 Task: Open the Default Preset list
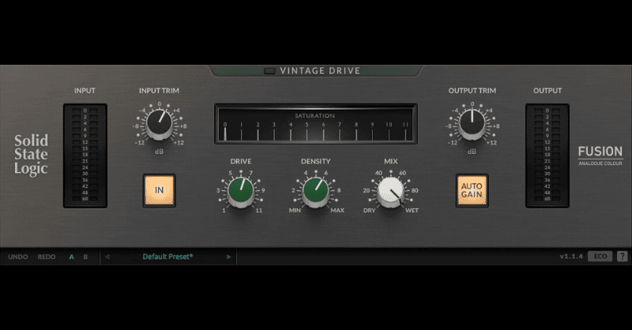167,257
